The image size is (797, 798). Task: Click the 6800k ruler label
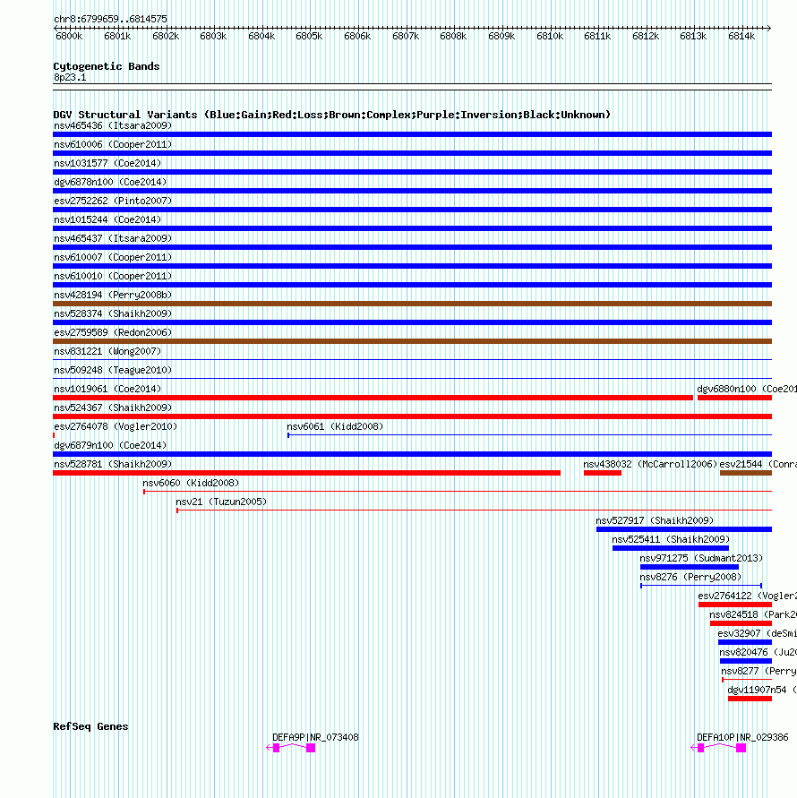click(69, 37)
